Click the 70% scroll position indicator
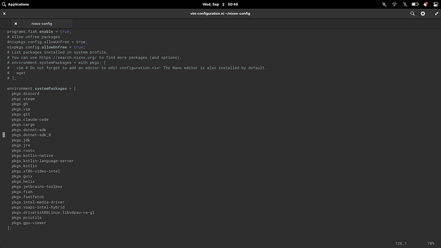This screenshot has width=441, height=248. click(431, 244)
